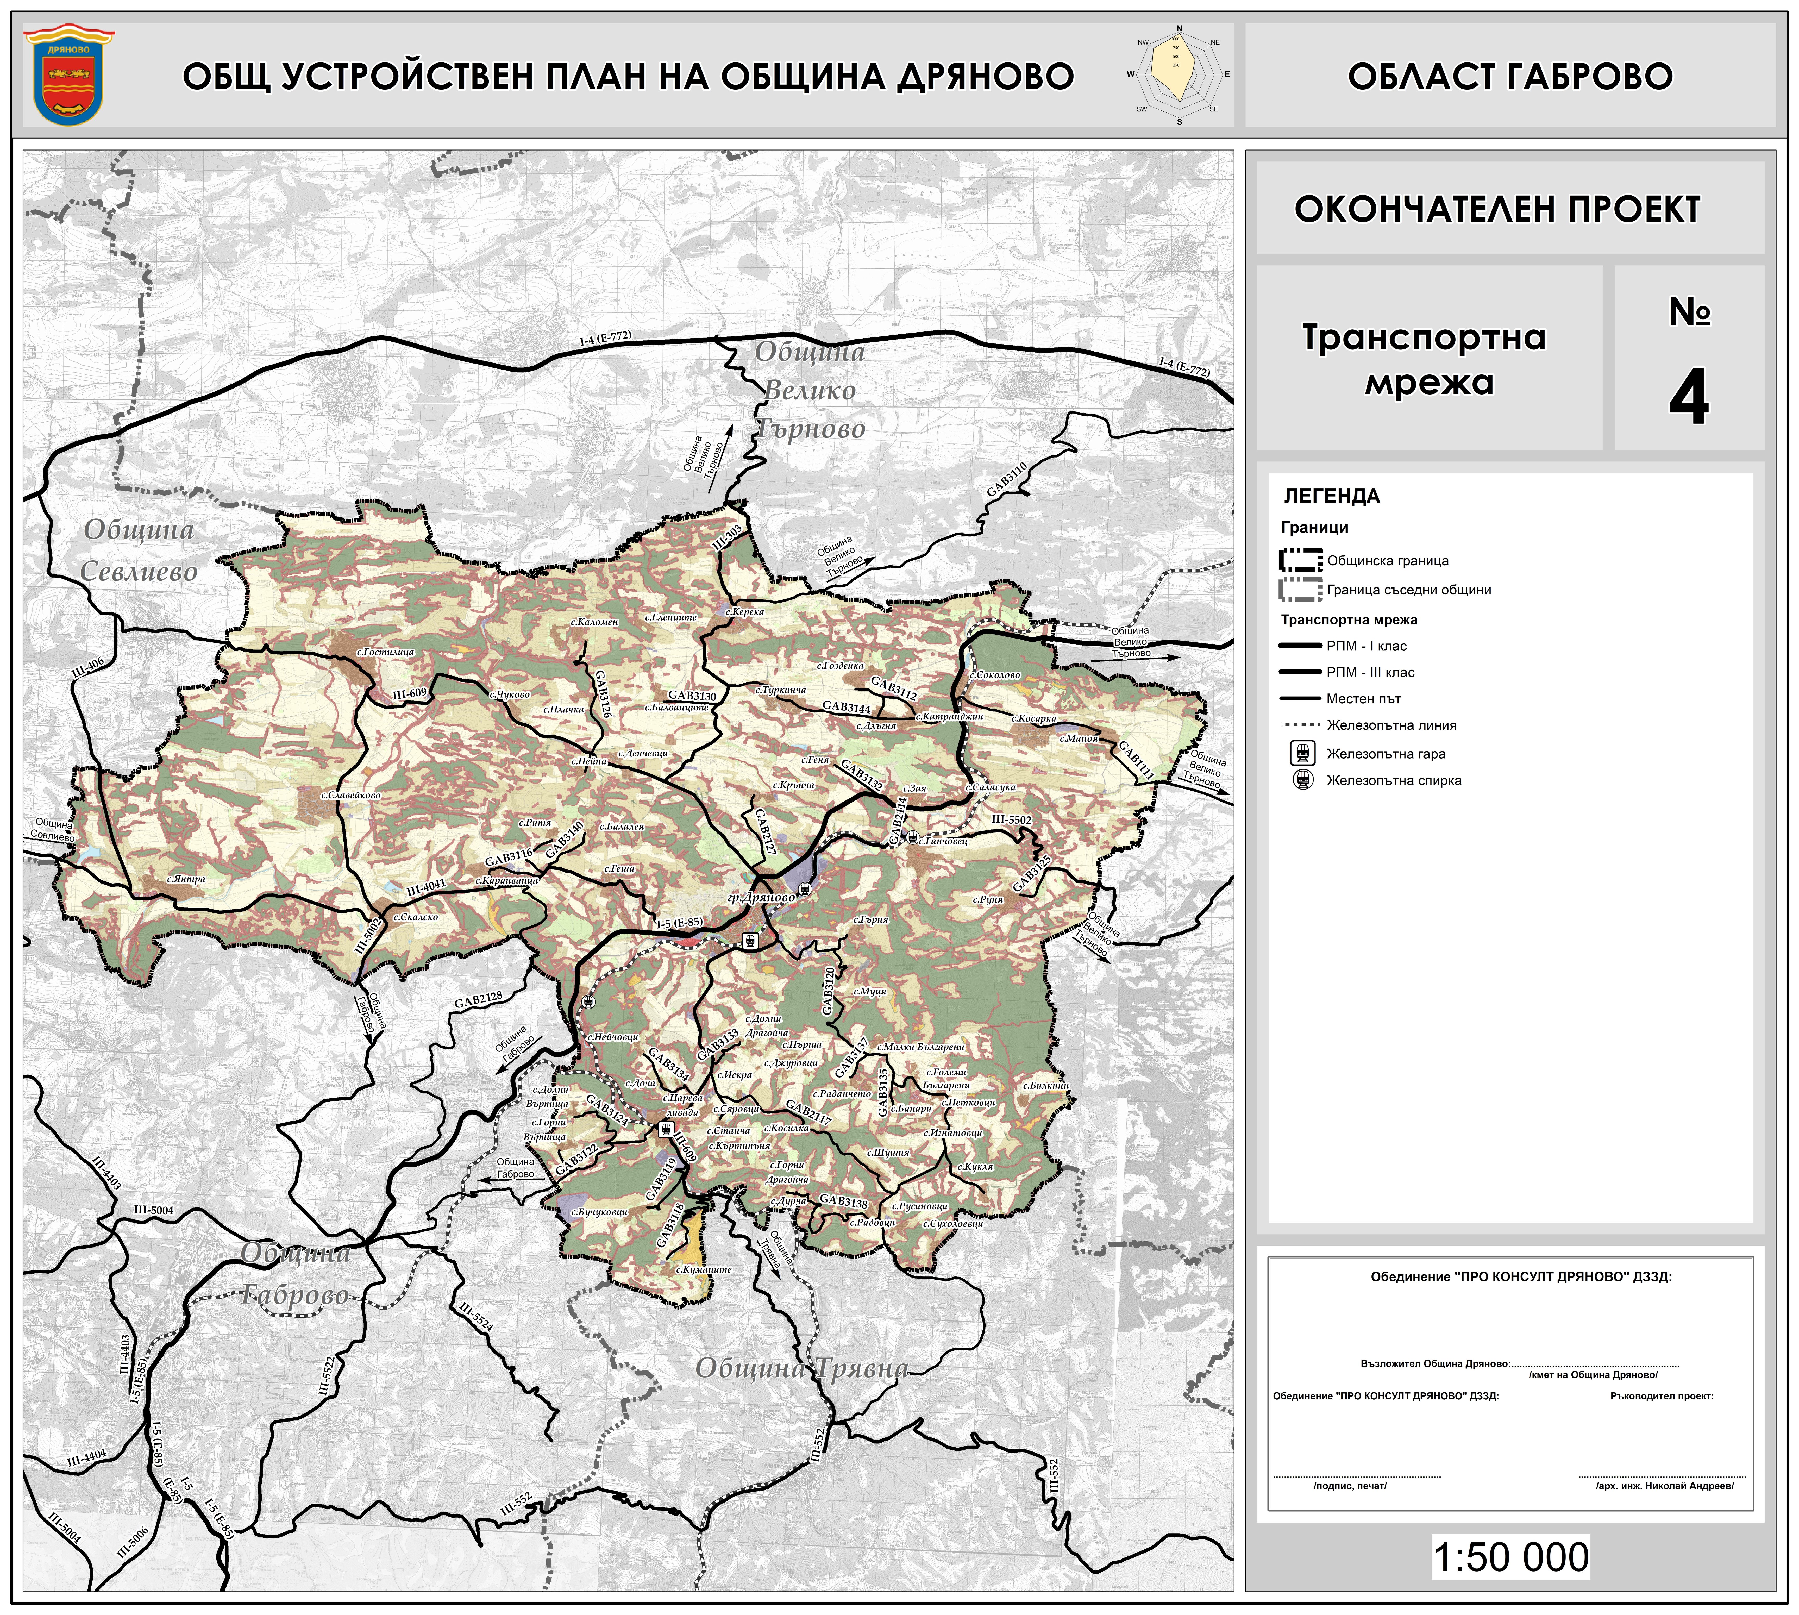
Task: Click the Община Трявна map label
Action: pyautogui.click(x=802, y=1368)
